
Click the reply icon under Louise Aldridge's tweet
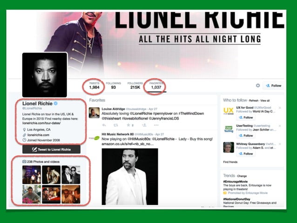[x=104, y=125]
